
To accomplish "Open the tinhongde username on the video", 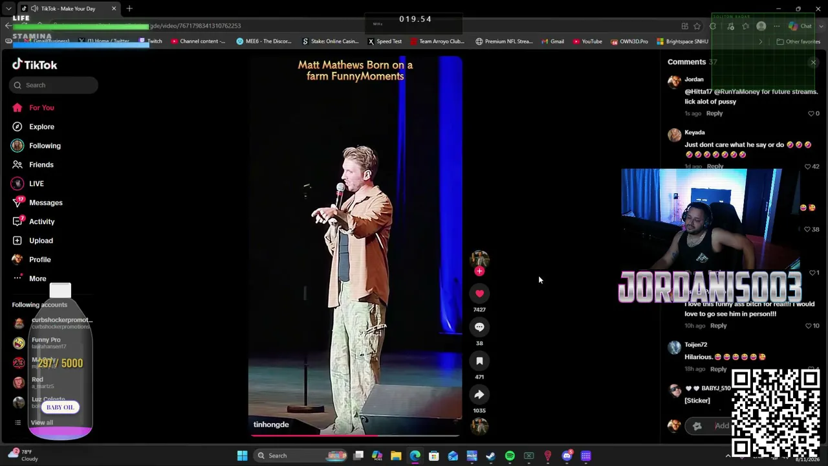I will point(271,425).
